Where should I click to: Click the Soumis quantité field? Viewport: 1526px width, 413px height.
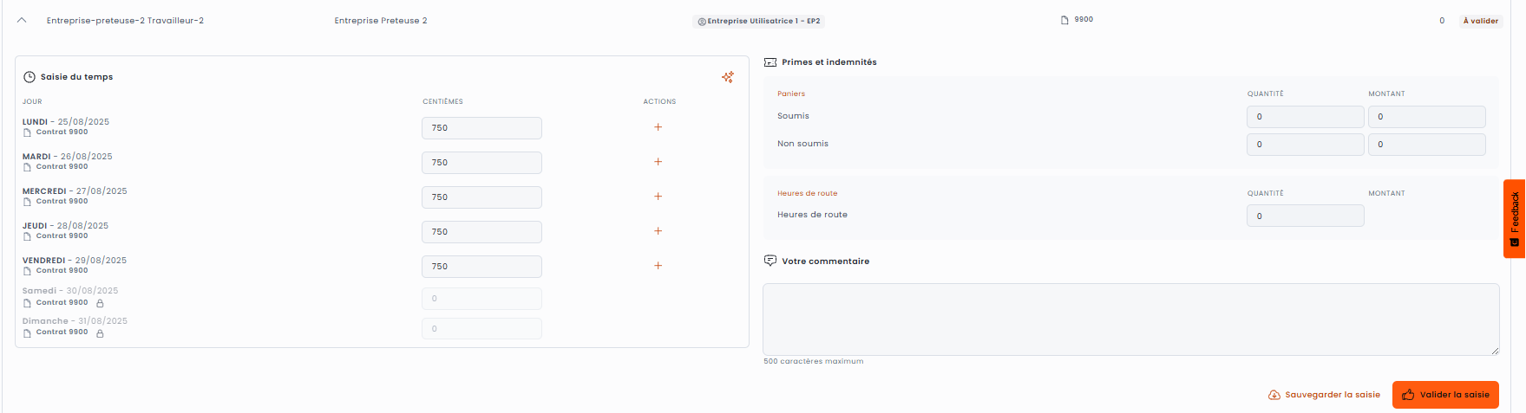1305,117
